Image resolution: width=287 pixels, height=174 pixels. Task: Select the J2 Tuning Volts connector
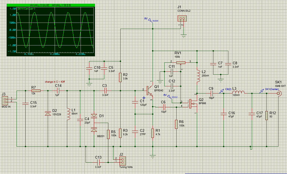(123, 161)
